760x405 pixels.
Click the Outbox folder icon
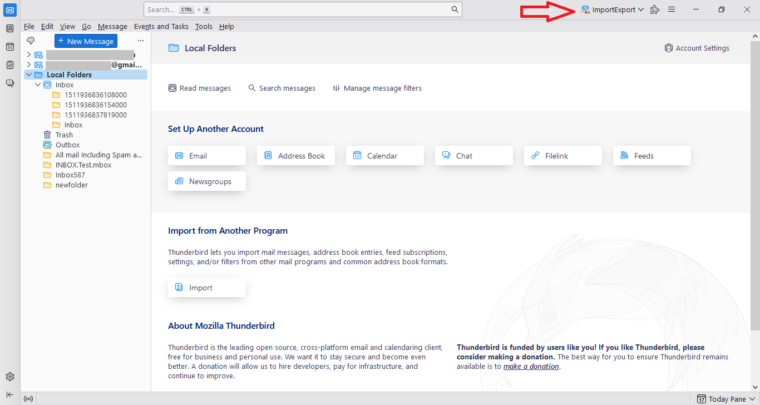tap(47, 145)
